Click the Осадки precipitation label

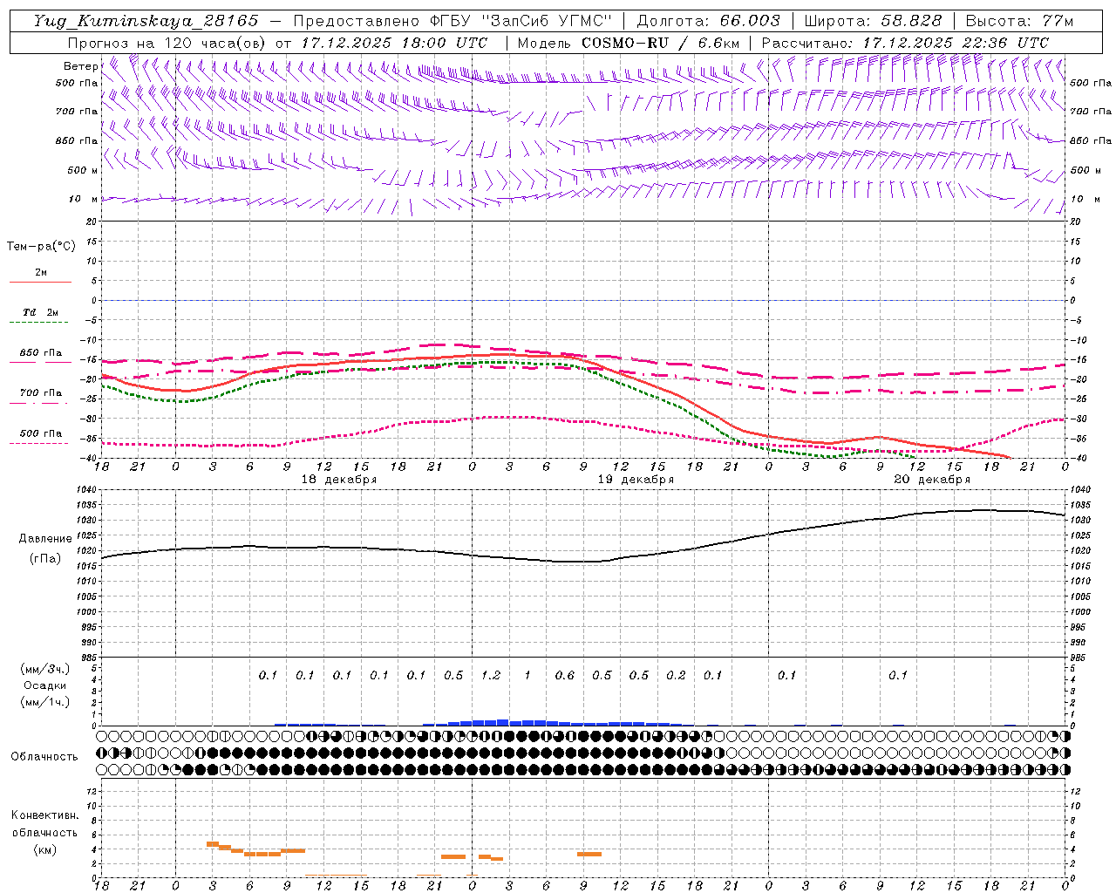(x=45, y=685)
